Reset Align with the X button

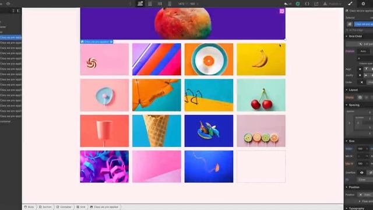tap(360, 69)
